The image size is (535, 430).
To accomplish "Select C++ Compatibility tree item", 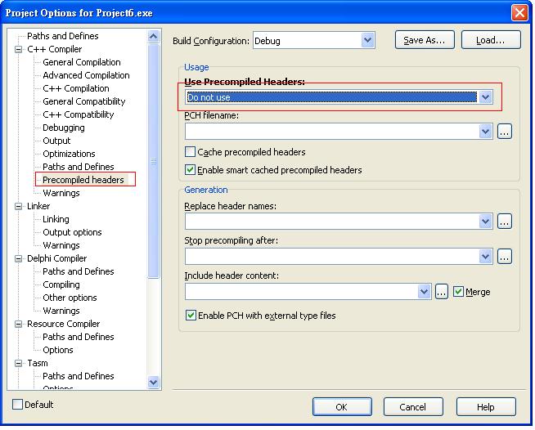I will (x=79, y=114).
